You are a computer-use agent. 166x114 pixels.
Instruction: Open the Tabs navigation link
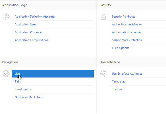tap(18, 81)
